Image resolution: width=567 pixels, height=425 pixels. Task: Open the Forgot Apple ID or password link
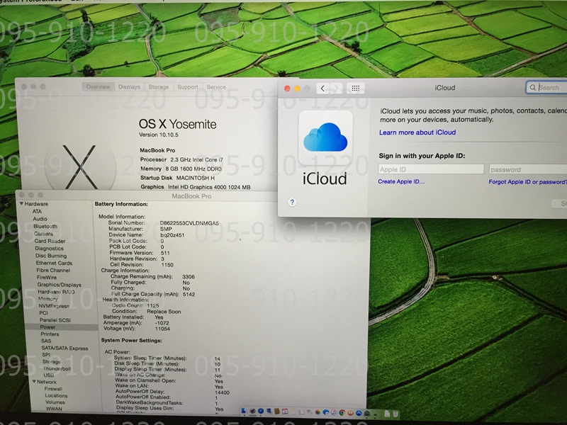coord(527,182)
